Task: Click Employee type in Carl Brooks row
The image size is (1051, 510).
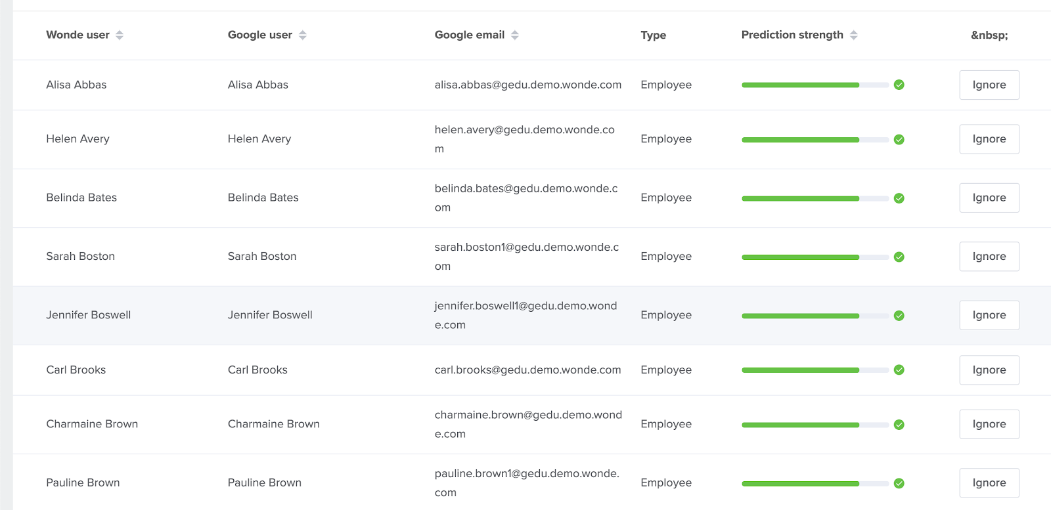Action: 666,370
